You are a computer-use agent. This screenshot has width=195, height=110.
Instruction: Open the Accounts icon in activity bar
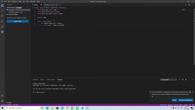2,96
